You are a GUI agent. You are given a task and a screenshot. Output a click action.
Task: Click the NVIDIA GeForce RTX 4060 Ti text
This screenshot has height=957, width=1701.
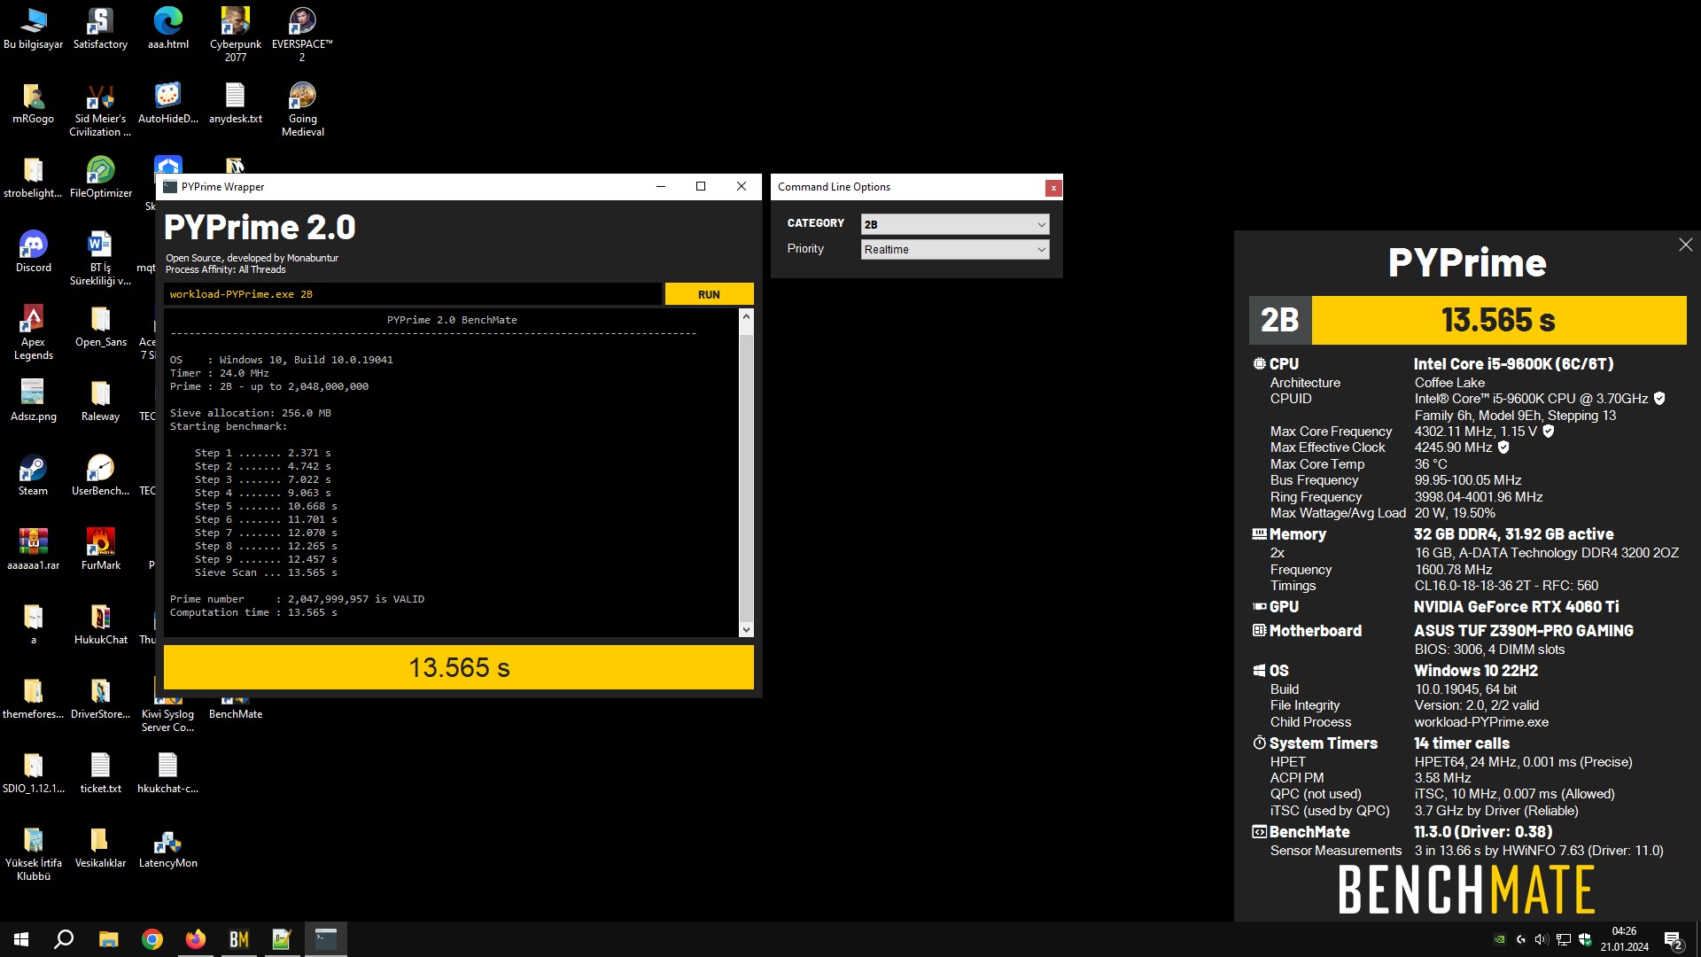pos(1516,607)
